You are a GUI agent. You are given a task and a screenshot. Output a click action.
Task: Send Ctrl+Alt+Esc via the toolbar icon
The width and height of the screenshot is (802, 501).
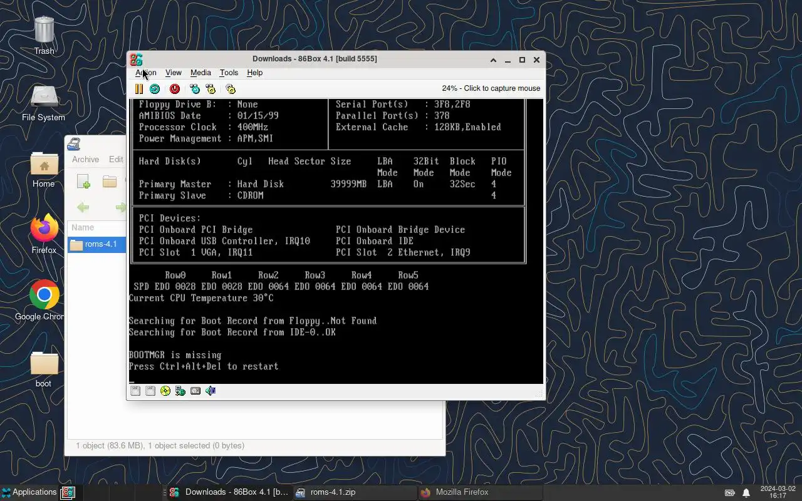tap(211, 89)
